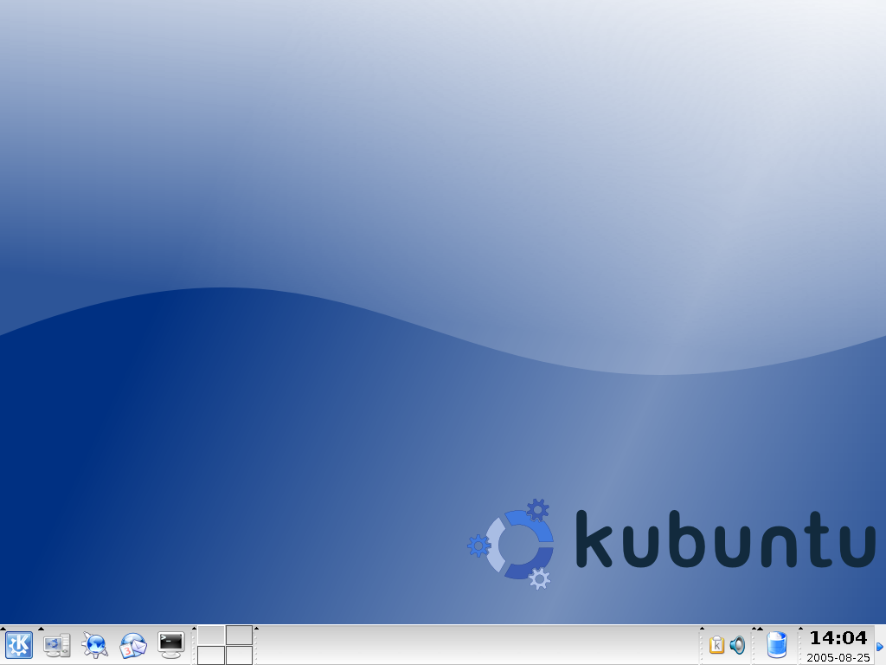Open the Konsole terminal
This screenshot has height=665, width=886.
point(171,645)
